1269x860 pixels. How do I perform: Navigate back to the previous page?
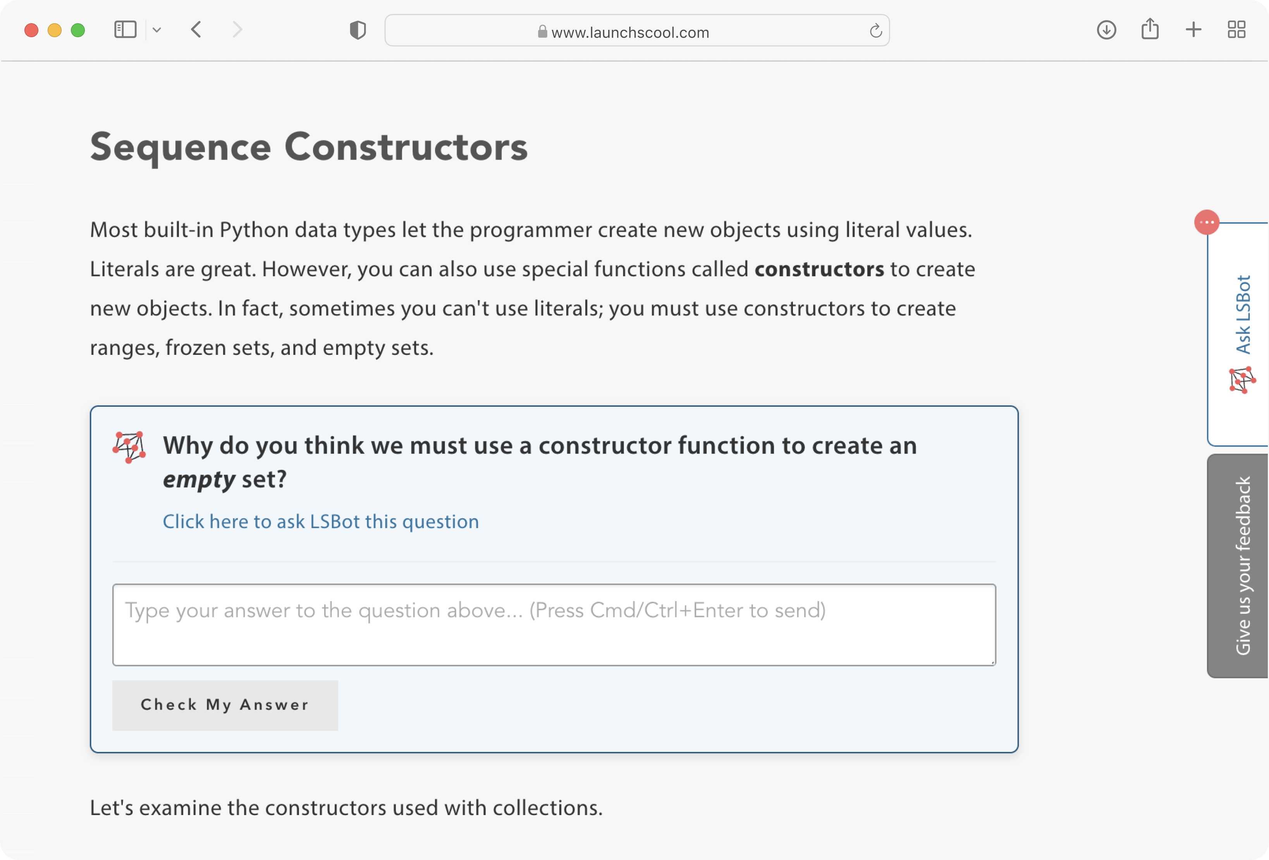(x=196, y=30)
